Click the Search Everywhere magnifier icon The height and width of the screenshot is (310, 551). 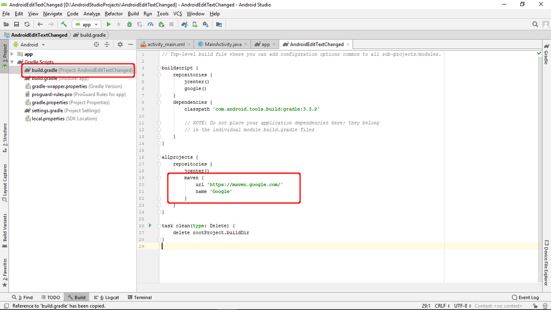(x=535, y=24)
